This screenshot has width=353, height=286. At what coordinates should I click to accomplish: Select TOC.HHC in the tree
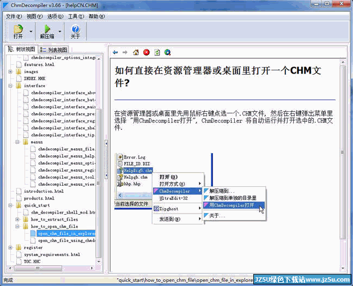(x=32, y=261)
